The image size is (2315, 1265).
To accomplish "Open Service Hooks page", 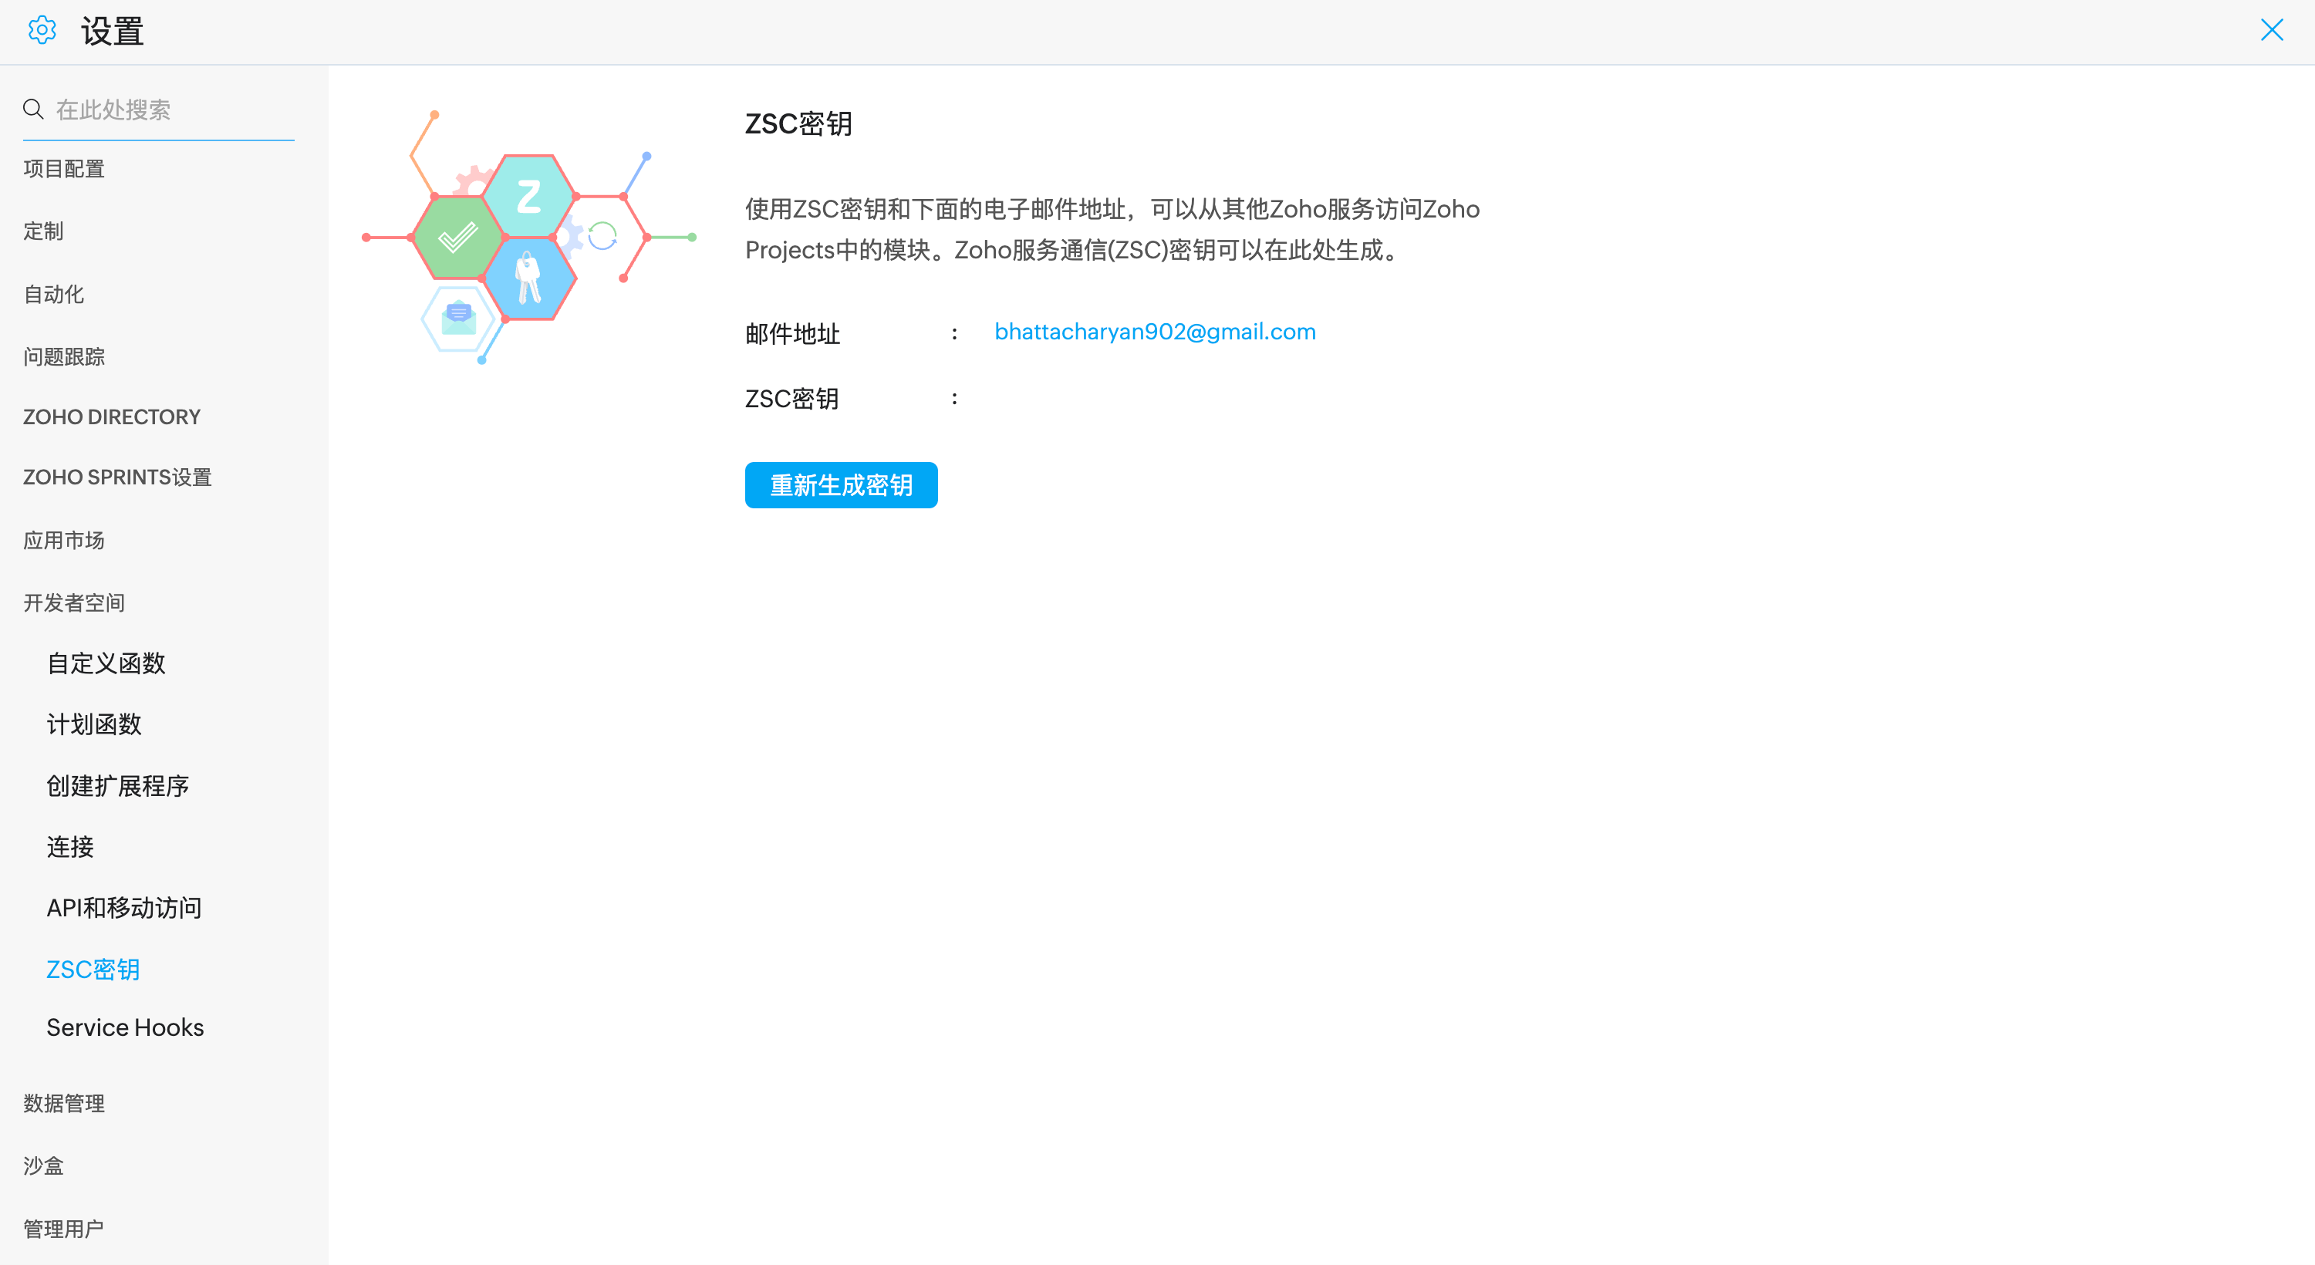I will (x=125, y=1027).
